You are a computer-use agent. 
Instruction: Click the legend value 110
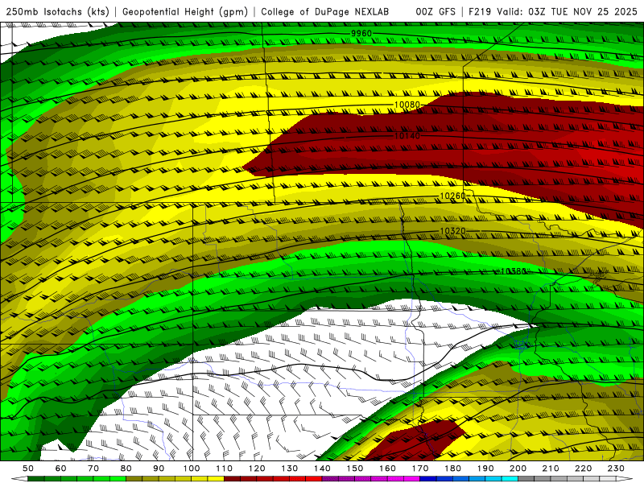point(224,469)
